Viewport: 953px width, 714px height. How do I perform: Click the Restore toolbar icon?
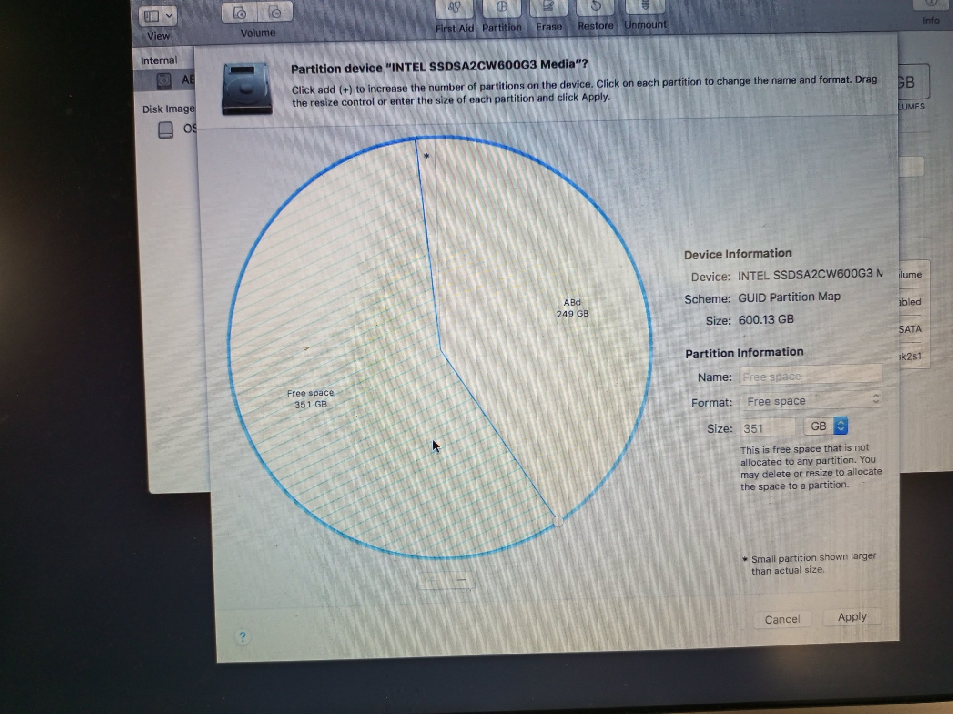(596, 7)
